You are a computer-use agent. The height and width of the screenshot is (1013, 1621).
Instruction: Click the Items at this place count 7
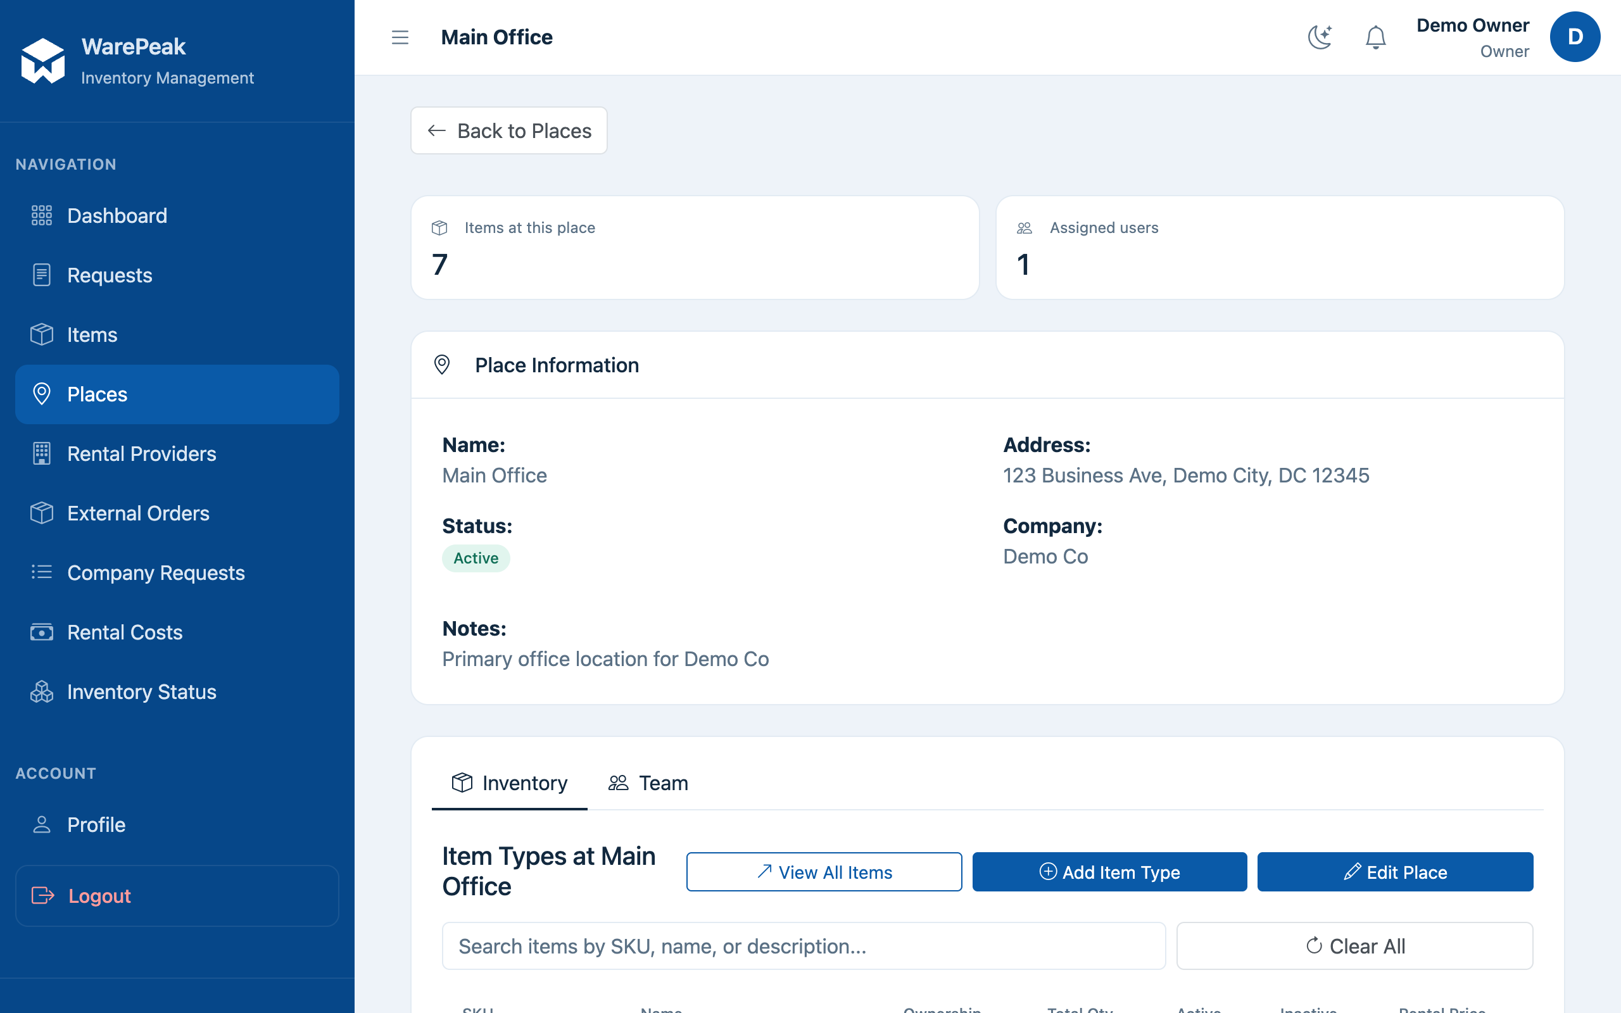pos(439,265)
